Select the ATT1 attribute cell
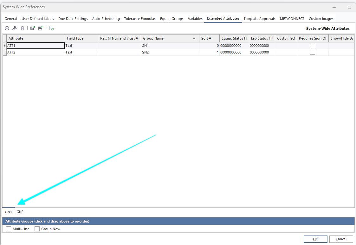 tap(36, 46)
